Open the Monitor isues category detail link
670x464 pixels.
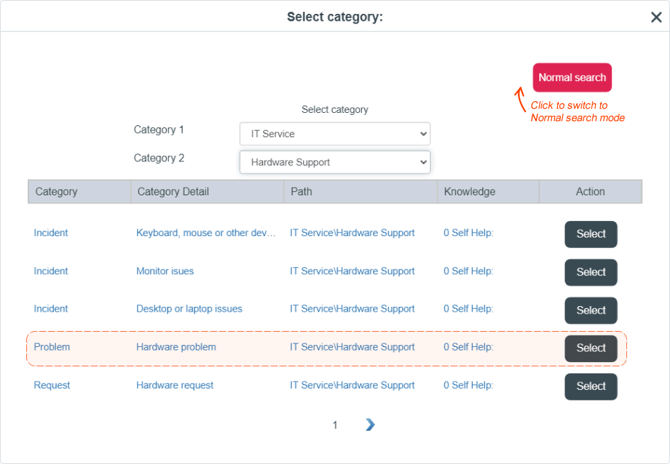165,271
